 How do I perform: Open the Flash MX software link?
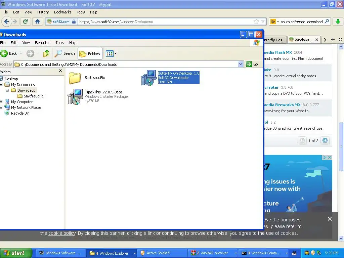[x=278, y=52]
